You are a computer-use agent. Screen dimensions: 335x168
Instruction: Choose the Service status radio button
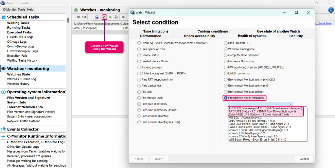pyautogui.click(x=139, y=55)
